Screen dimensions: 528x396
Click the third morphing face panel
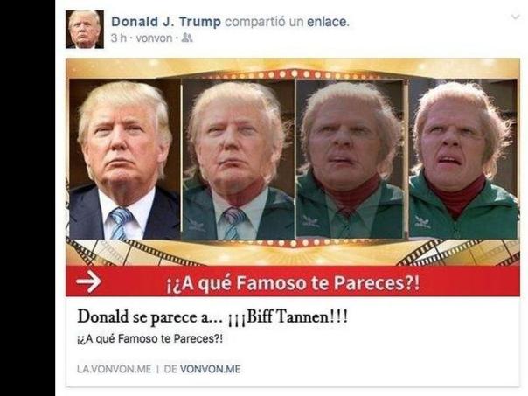[351, 158]
